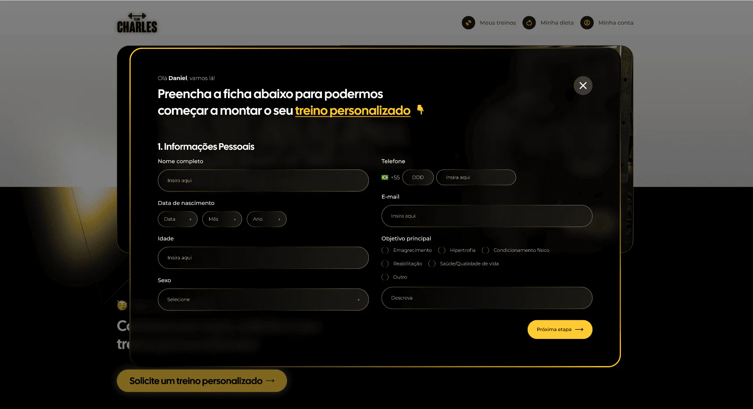Select the Hipertrofia radio option
This screenshot has width=753, height=409.
coord(441,250)
